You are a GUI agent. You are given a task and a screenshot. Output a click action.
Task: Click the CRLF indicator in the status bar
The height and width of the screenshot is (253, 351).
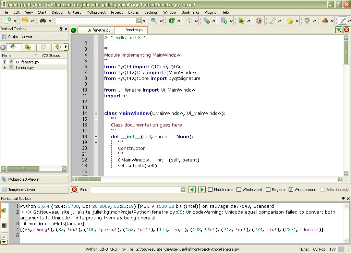pyautogui.click(x=114, y=249)
